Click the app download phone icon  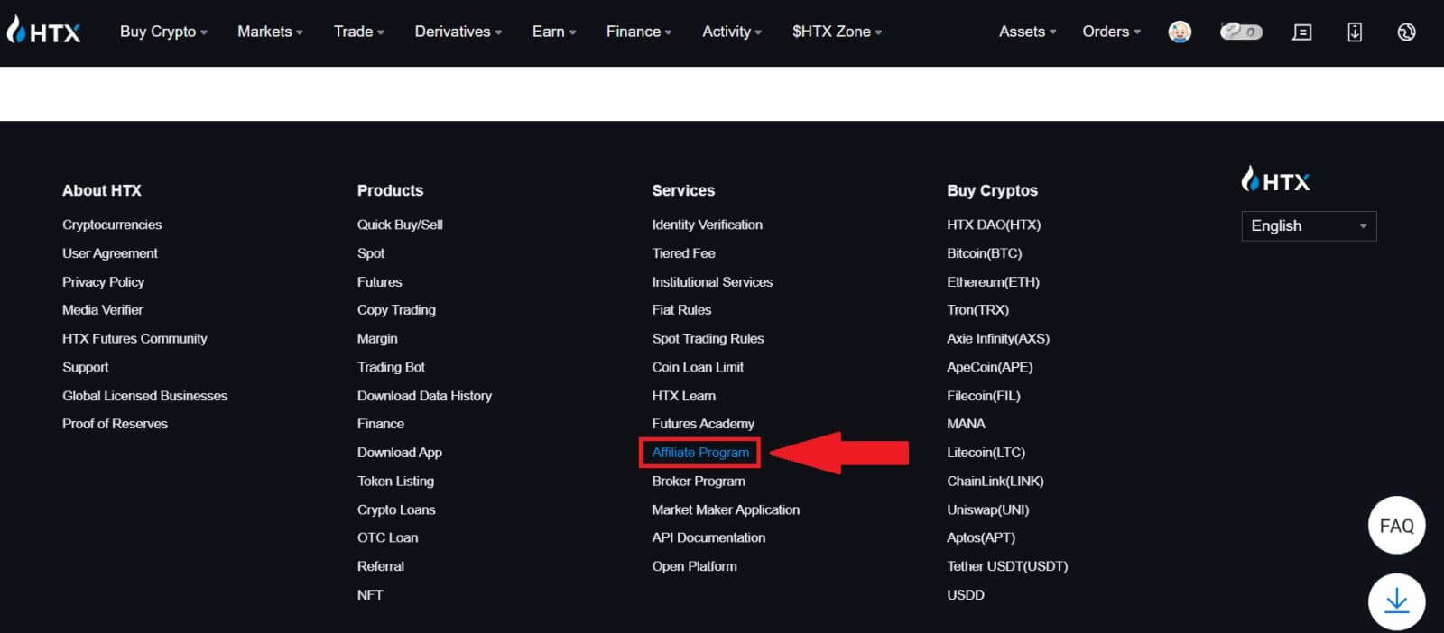click(x=1354, y=32)
